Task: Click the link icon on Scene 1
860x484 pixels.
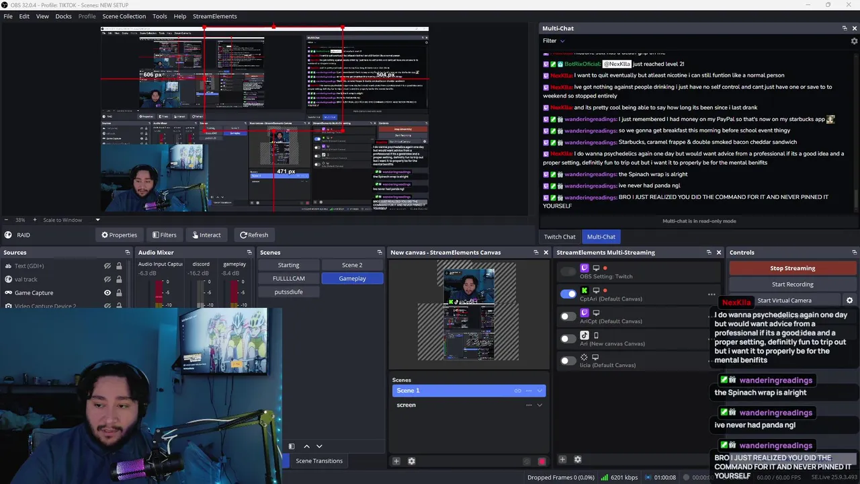Action: coord(517,391)
